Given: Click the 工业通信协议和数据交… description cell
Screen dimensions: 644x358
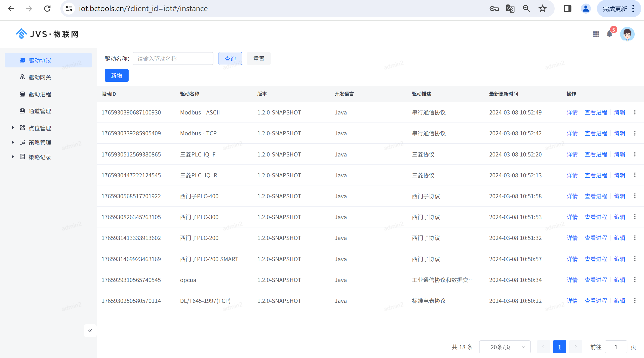Looking at the screenshot, I should pos(443,280).
